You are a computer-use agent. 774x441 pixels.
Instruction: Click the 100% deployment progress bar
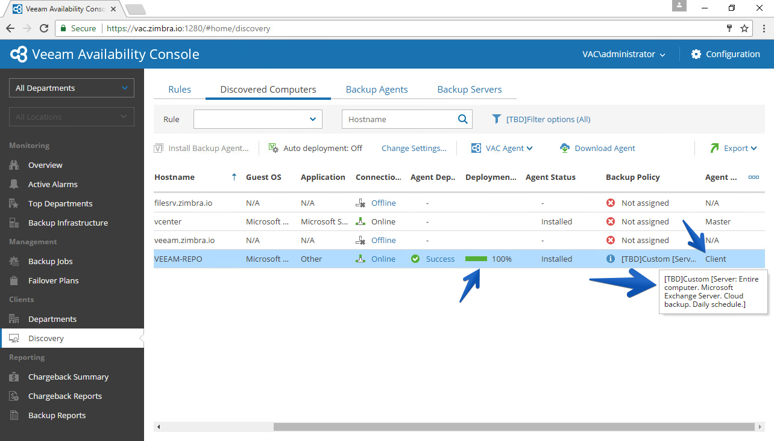coord(476,259)
